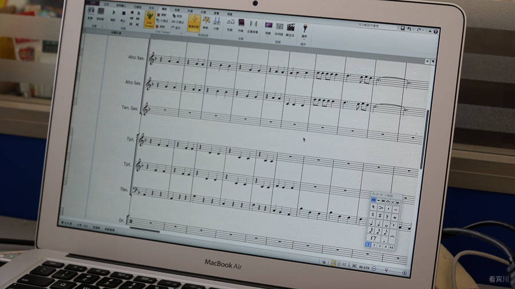Screen dimensions: 515x289
Task: Select voice 4 on keypad
Action: [x=386, y=247]
